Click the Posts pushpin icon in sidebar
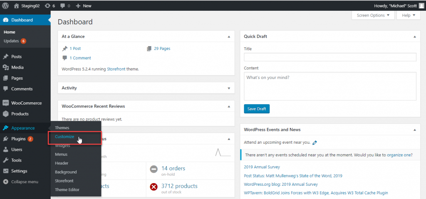 (x=5, y=57)
